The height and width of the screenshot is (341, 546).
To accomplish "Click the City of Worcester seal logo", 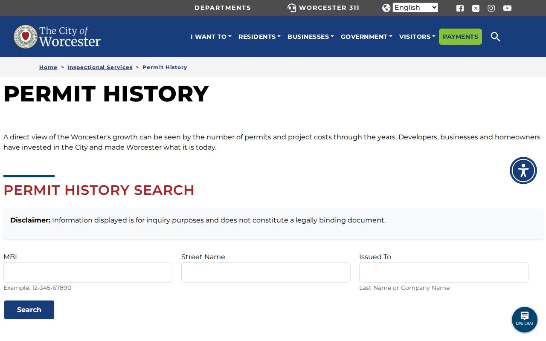I will click(x=57, y=37).
